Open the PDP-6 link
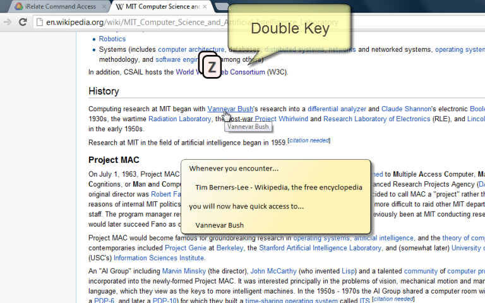The height and width of the screenshot is (303, 485). point(104,300)
